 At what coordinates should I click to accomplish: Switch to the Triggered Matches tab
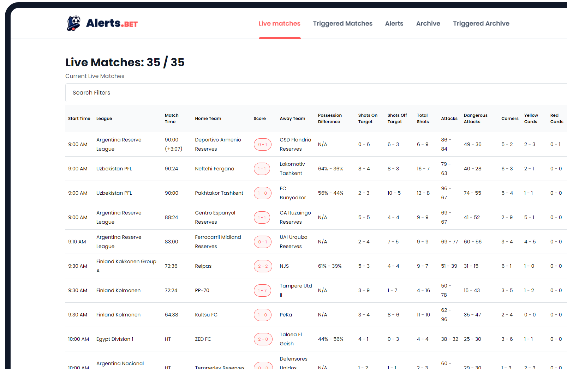click(x=342, y=24)
